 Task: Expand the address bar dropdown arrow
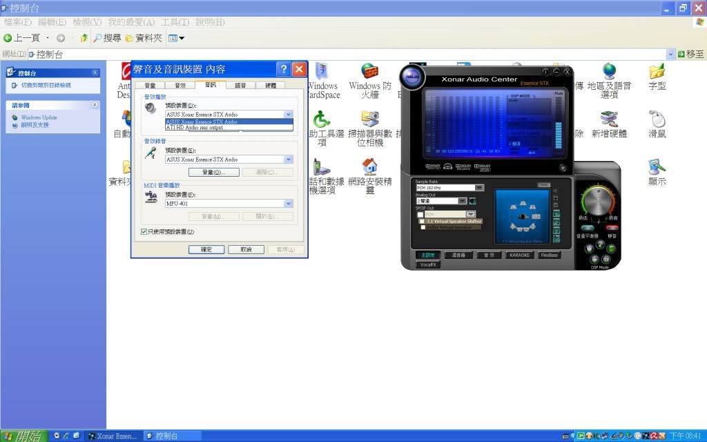[670, 54]
